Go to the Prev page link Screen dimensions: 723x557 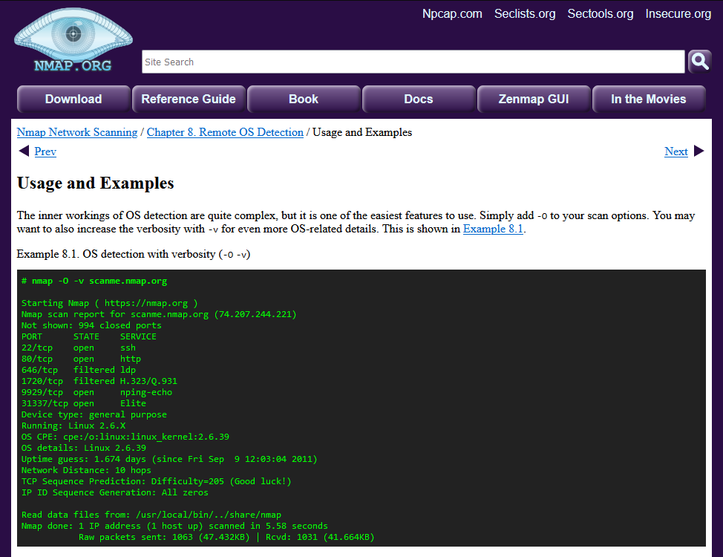pos(45,152)
